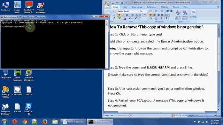This screenshot has width=223, height=125.
Task: Toggle Show/Hide paragraph marks
Action: click(x=167, y=18)
